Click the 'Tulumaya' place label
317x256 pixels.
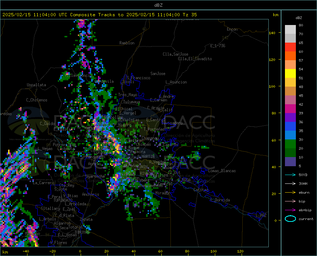coord(132,102)
